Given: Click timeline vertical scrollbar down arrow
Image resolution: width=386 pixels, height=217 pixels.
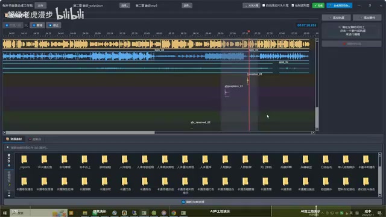Looking at the screenshot, I should 317,129.
